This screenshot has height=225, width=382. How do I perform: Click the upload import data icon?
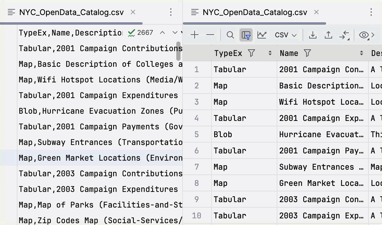coord(328,35)
